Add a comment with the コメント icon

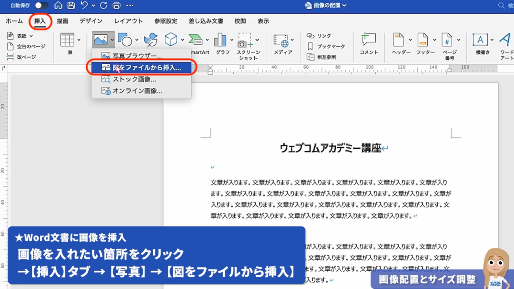tap(369, 39)
